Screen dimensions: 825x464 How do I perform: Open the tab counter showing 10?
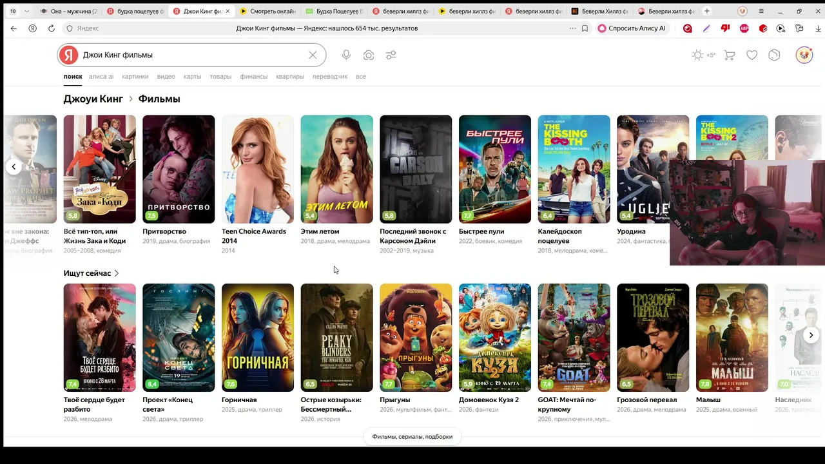(x=13, y=11)
